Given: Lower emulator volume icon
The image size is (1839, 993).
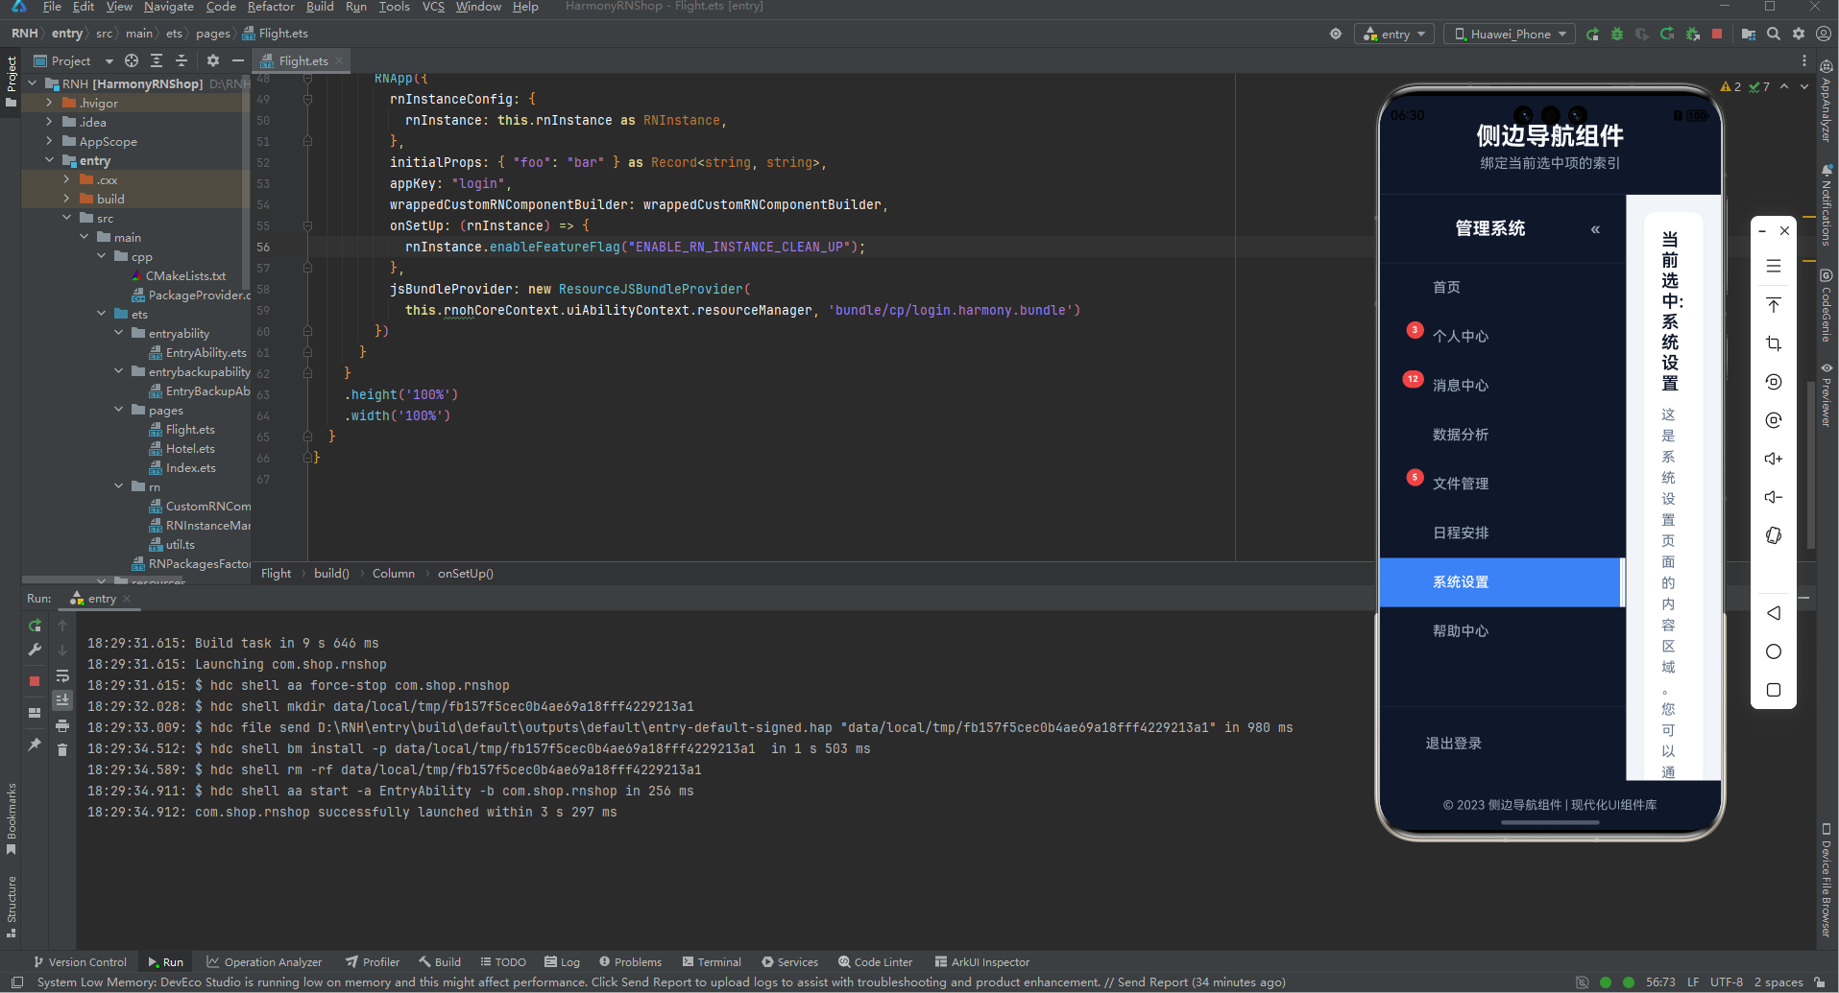Looking at the screenshot, I should coord(1774,497).
